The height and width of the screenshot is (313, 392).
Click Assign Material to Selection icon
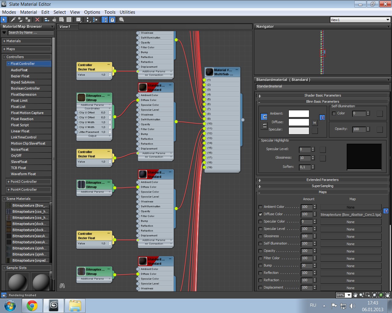[28, 20]
